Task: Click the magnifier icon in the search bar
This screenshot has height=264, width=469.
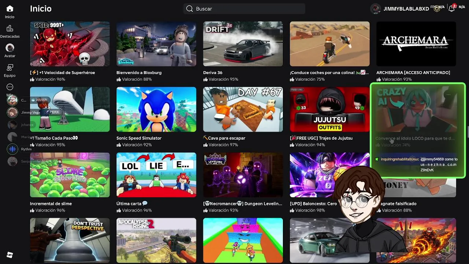Action: pyautogui.click(x=189, y=9)
